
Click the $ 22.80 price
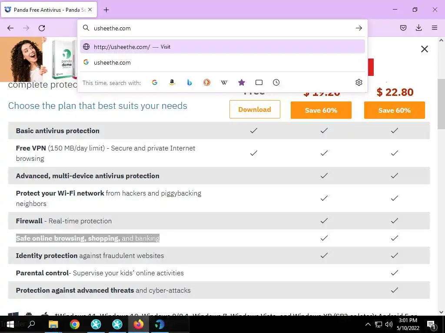pos(395,92)
